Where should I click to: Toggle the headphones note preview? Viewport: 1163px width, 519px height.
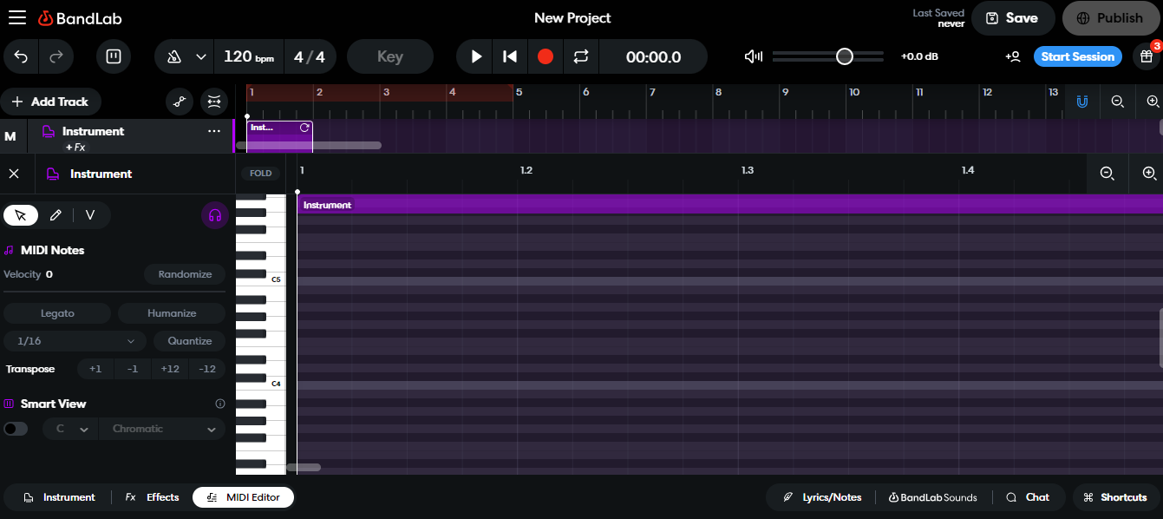[x=215, y=215]
